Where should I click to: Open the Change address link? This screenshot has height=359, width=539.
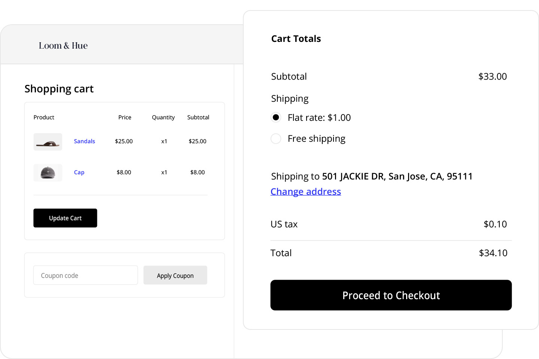point(305,191)
